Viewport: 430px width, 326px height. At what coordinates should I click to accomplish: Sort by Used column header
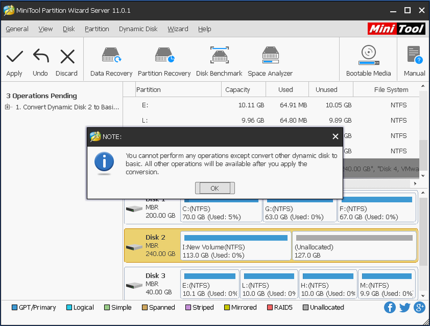tap(288, 89)
